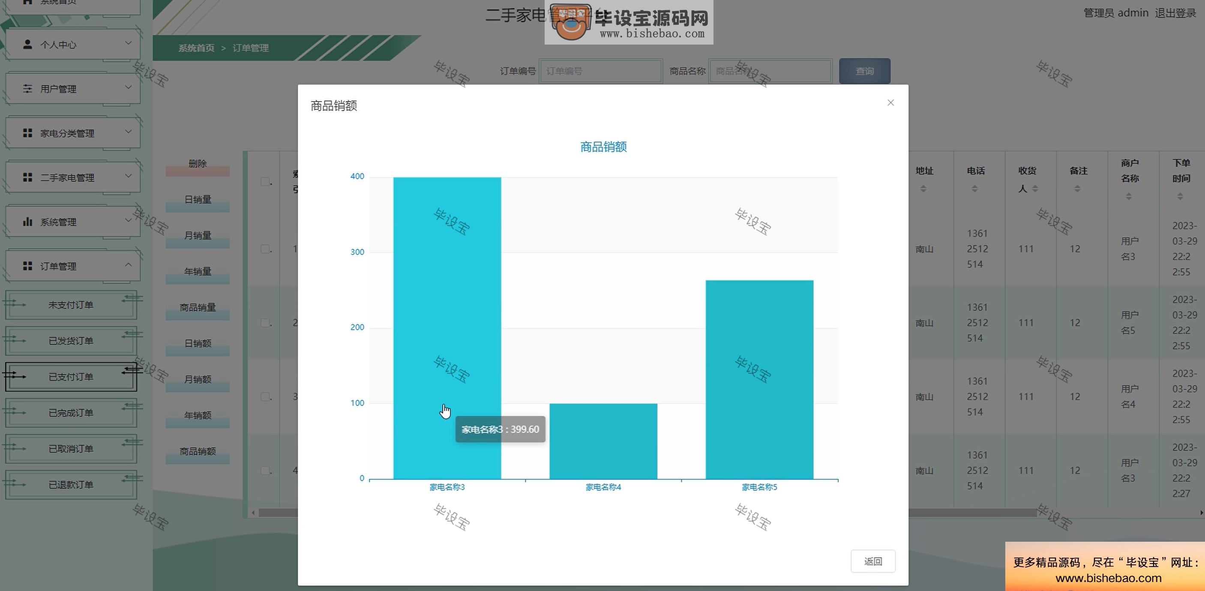1205x591 pixels.
Task: Toggle the checkbox for row 2
Action: pos(265,323)
